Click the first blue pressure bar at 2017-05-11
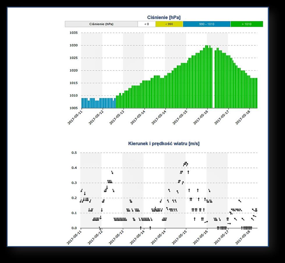 82,103
